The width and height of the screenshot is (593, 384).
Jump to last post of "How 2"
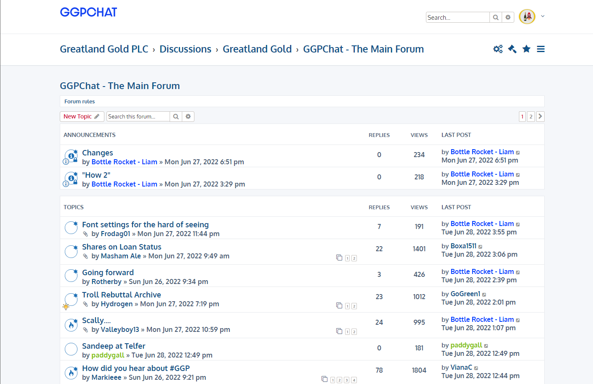518,175
